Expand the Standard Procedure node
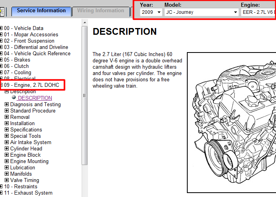276x197 pixels. (x=7, y=111)
